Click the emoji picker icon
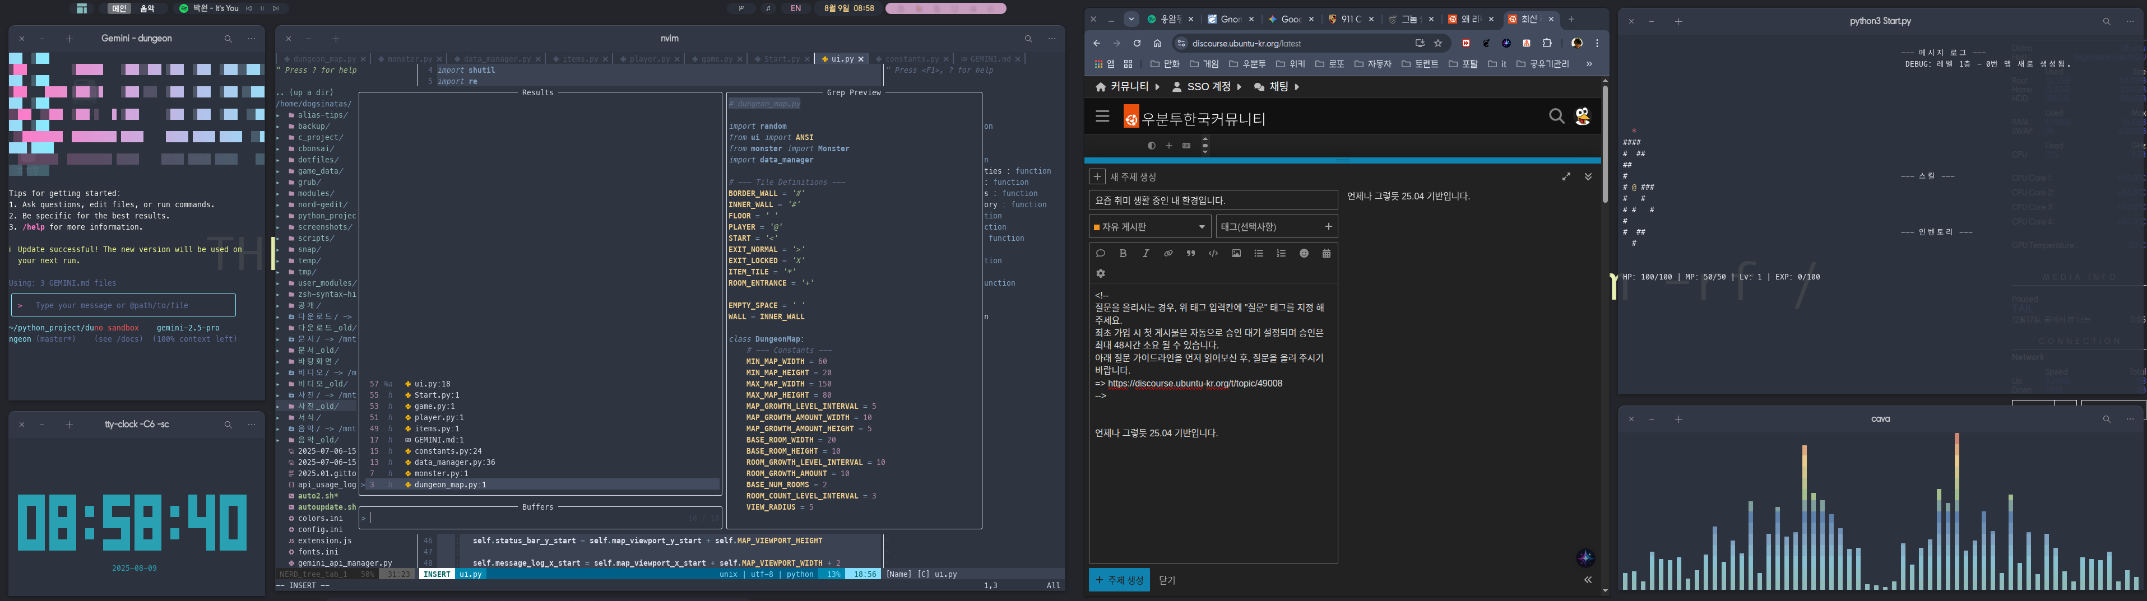The image size is (2147, 601). 1304,253
